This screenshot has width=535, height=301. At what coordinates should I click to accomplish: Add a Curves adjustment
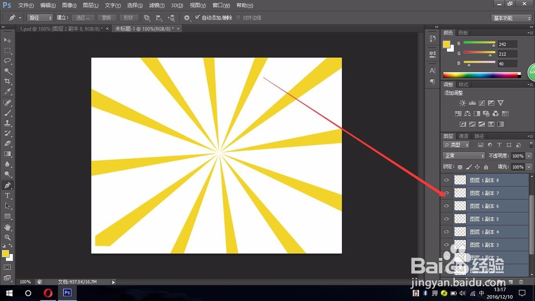[x=481, y=103]
